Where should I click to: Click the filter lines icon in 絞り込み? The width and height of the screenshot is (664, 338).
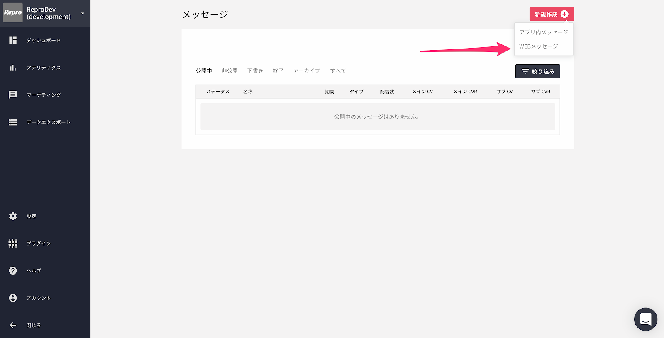click(525, 71)
